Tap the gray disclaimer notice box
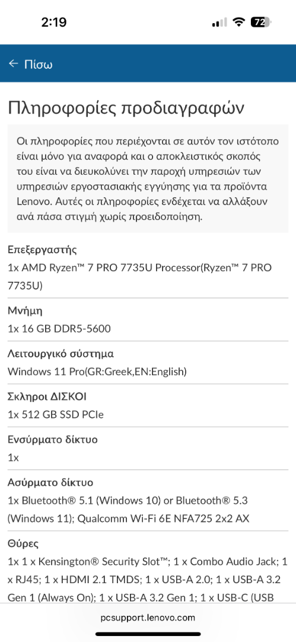The height and width of the screenshot is (642, 296). coord(148,179)
